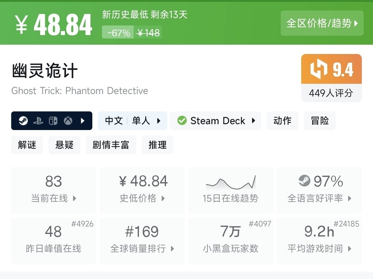Click the Xiaoheihe logo in score badge

point(319,69)
